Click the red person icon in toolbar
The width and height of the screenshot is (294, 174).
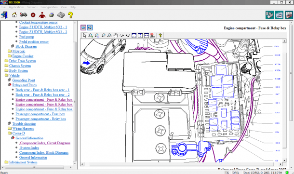(x=42, y=15)
